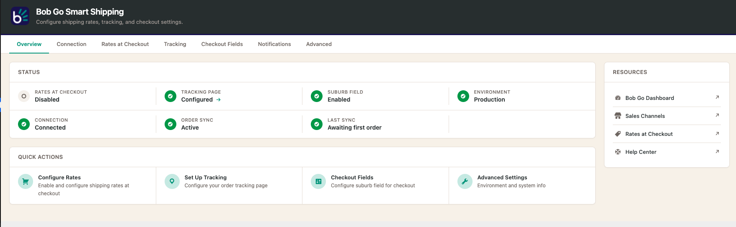Open the Notifications tab
Image resolution: width=736 pixels, height=227 pixels.
pos(274,44)
